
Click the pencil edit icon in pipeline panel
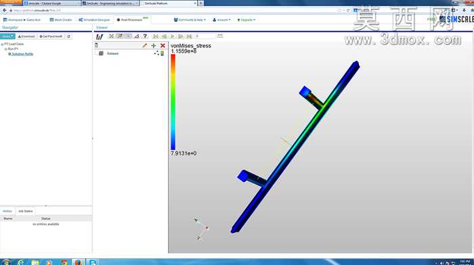pyautogui.click(x=144, y=45)
